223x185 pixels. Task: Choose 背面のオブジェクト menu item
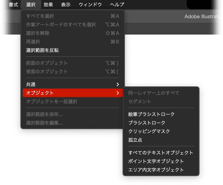click(72, 72)
